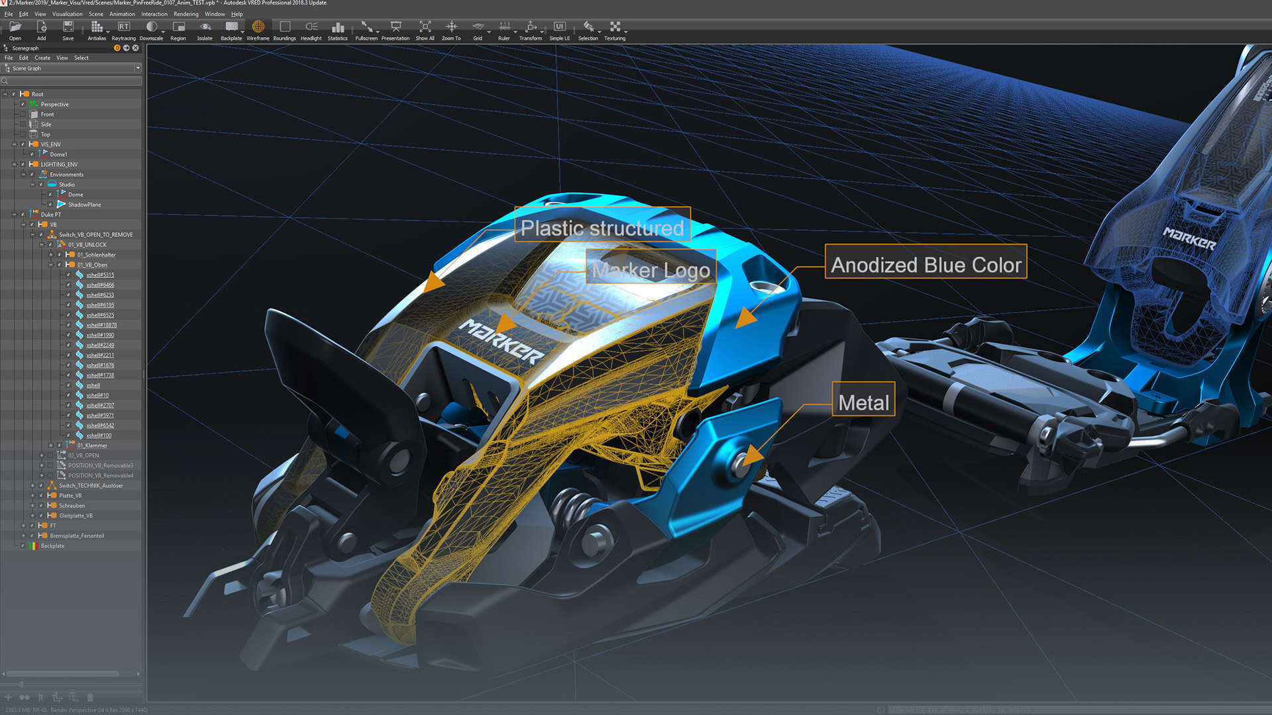Viewport: 1272px width, 715px height.
Task: Open the Rendering menu
Action: coord(186,14)
